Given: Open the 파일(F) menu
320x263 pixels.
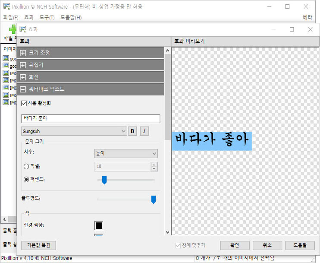Looking at the screenshot, I should pos(11,18).
